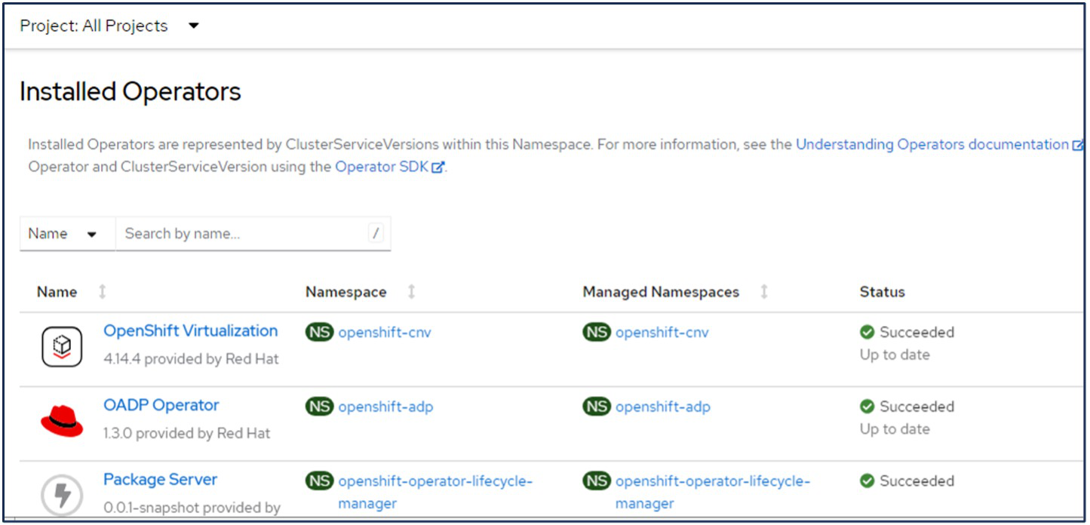Sort operators by the Name column icon

[x=103, y=292]
